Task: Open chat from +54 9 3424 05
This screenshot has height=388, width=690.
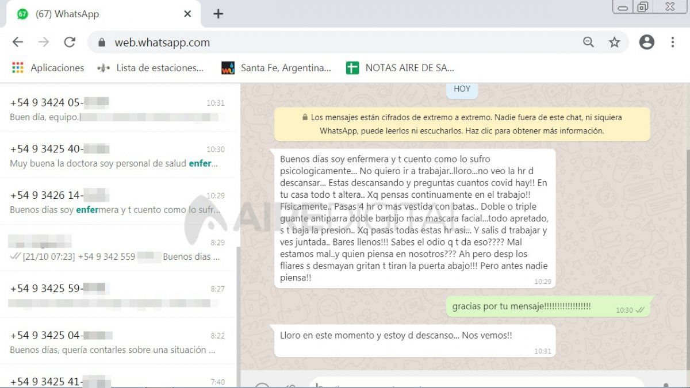Action: pyautogui.click(x=117, y=109)
